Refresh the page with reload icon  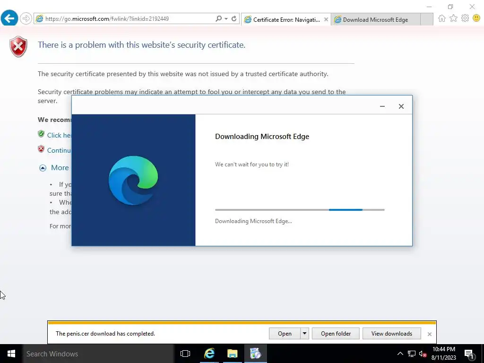point(234,18)
